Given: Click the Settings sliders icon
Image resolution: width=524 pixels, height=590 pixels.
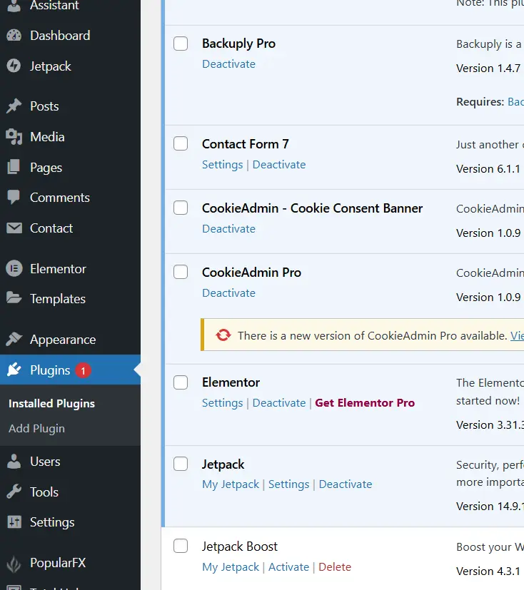Looking at the screenshot, I should [14, 522].
